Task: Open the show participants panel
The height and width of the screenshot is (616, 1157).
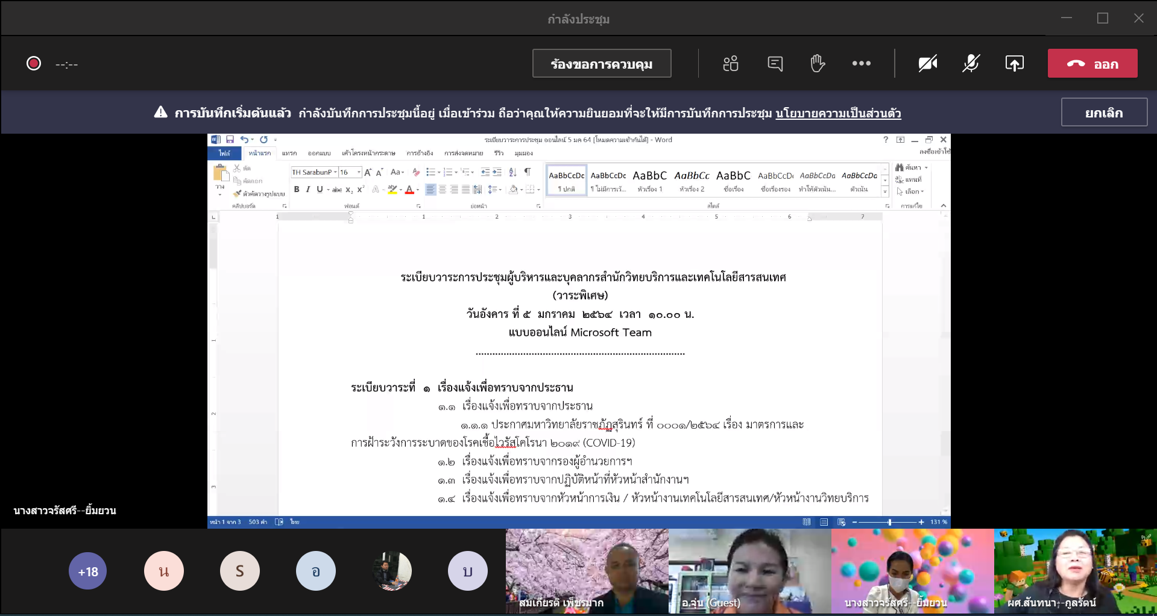Action: [731, 63]
